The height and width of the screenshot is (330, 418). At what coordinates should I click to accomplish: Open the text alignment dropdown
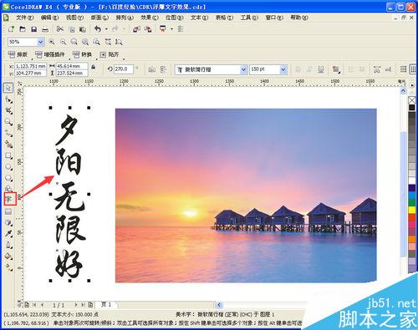(x=336, y=69)
